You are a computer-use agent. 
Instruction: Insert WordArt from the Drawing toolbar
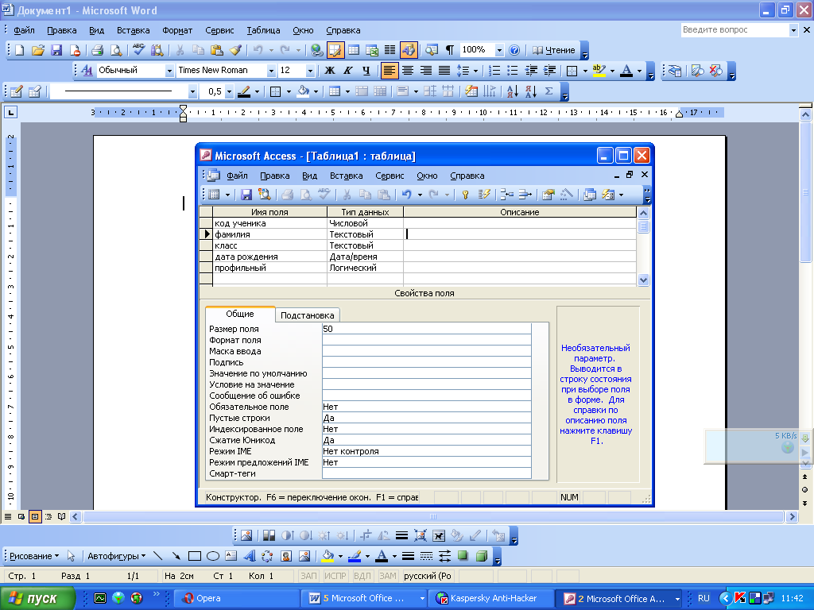(249, 556)
